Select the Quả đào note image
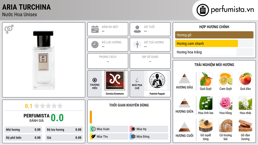The image size is (258, 145). (245, 79)
